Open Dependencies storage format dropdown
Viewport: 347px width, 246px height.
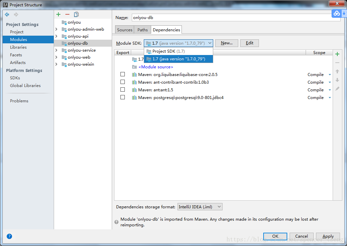tap(200, 207)
